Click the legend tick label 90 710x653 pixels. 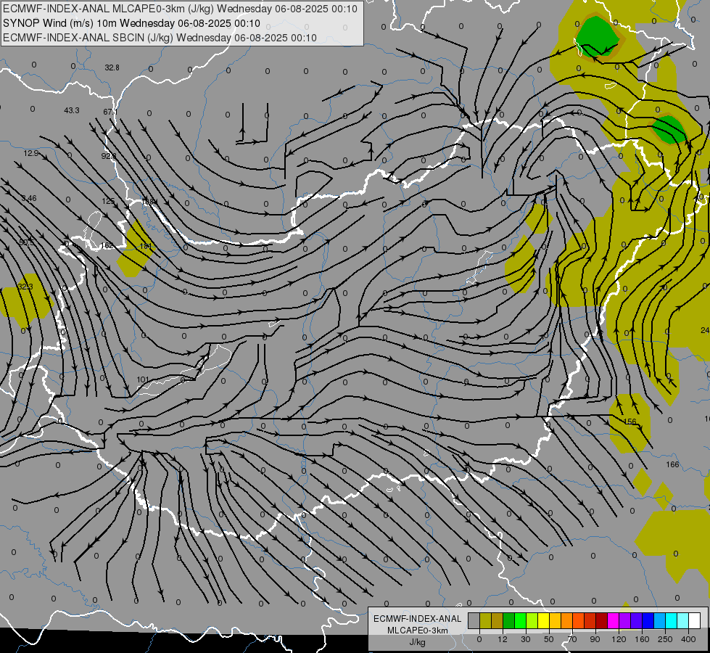[x=595, y=639]
